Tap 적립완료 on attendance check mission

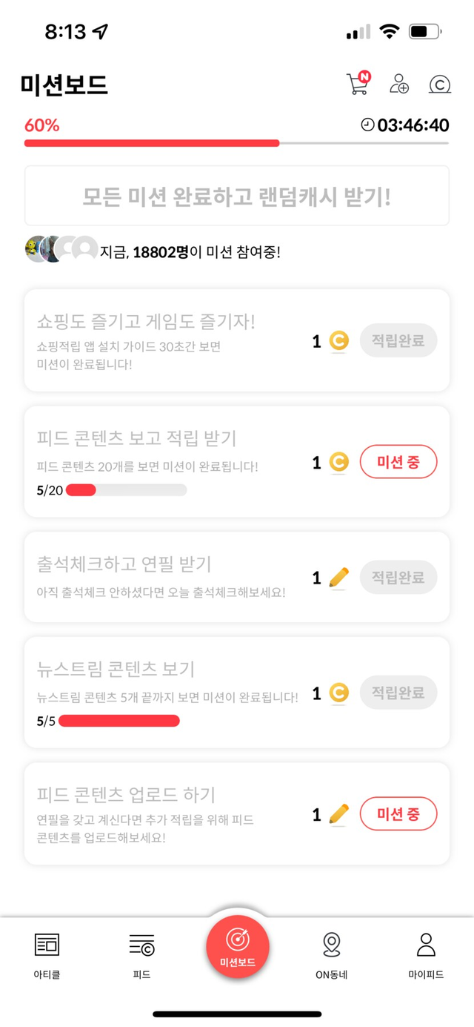[x=398, y=578]
